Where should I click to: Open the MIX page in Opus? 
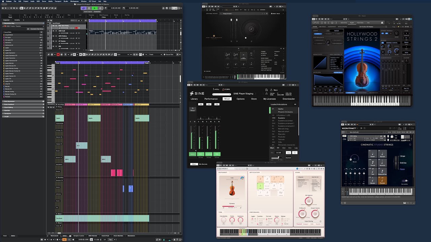pyautogui.click(x=368, y=23)
